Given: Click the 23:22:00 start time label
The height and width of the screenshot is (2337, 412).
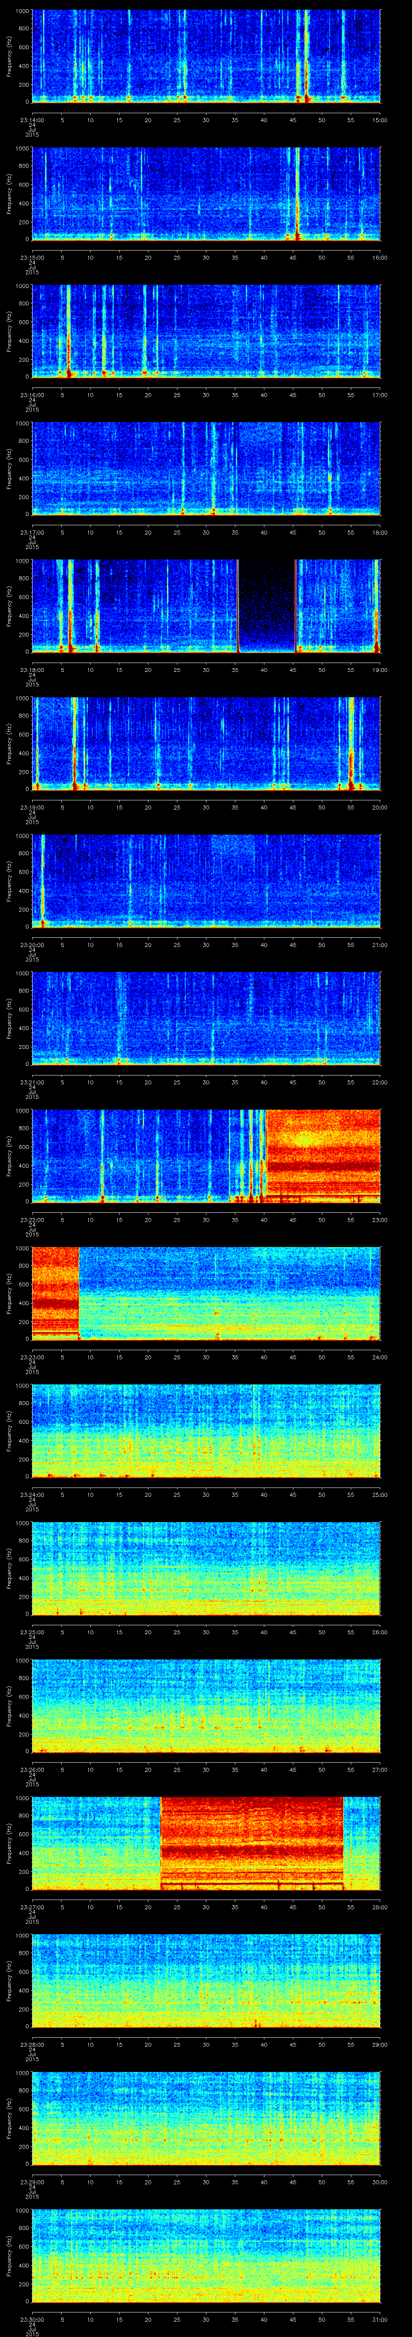Looking at the screenshot, I should click(32, 1219).
